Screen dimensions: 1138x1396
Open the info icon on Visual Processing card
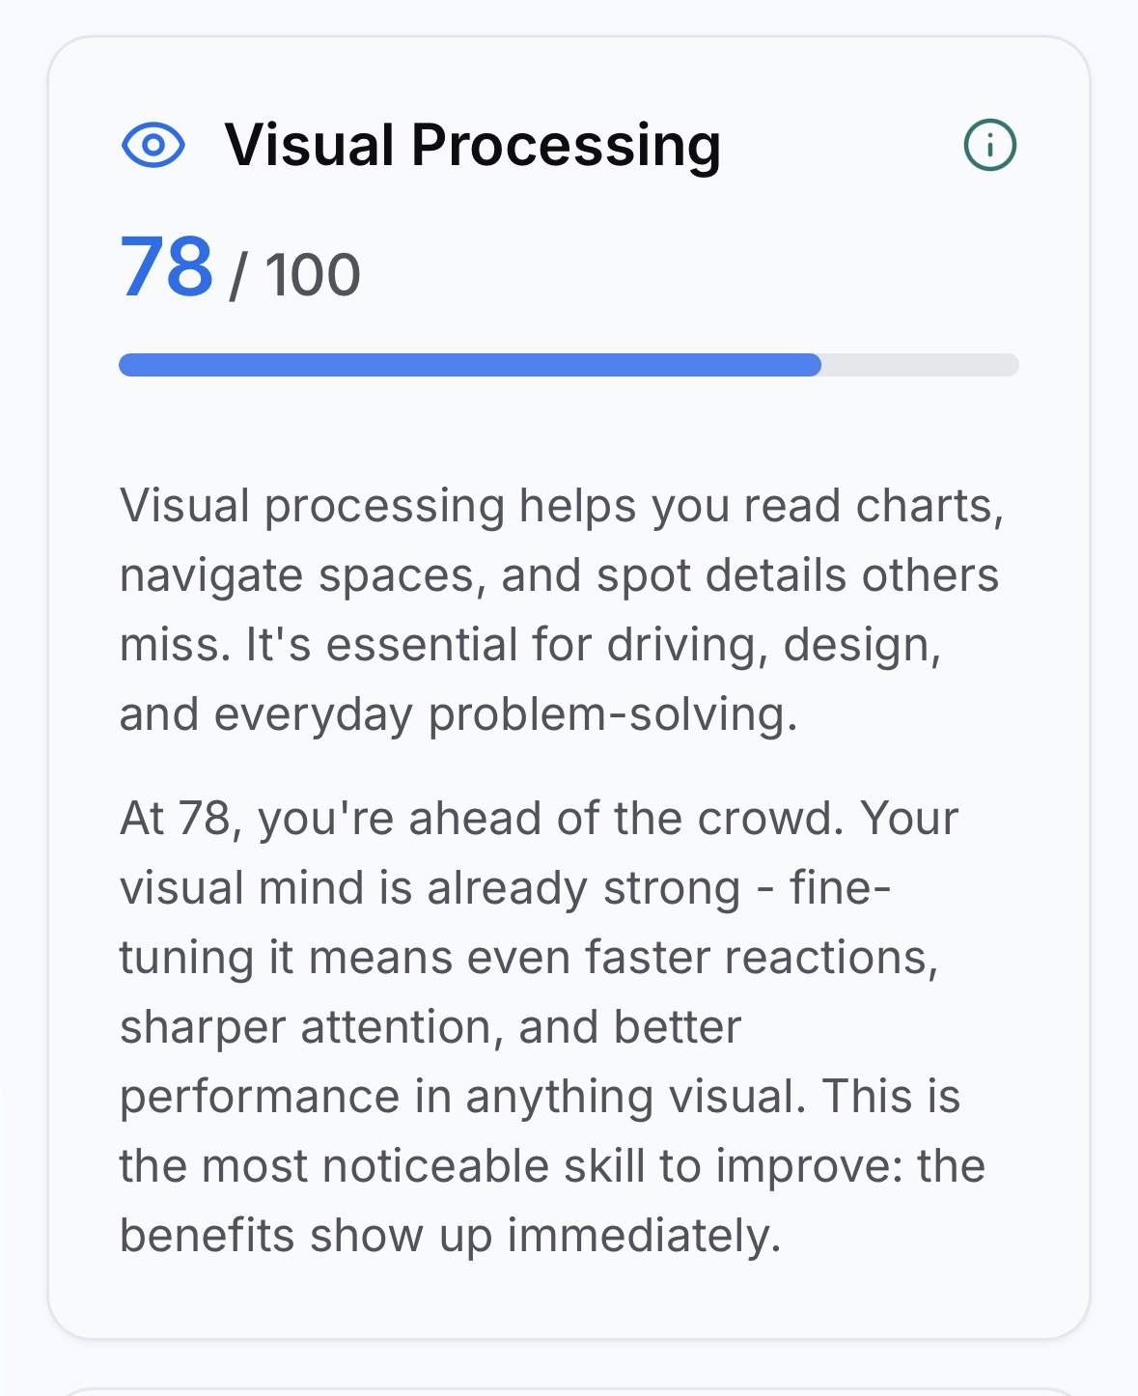point(989,146)
